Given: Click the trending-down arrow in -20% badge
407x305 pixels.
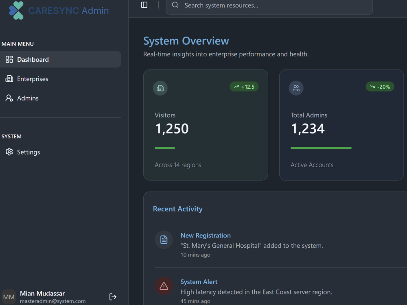Looking at the screenshot, I should pyautogui.click(x=372, y=87).
